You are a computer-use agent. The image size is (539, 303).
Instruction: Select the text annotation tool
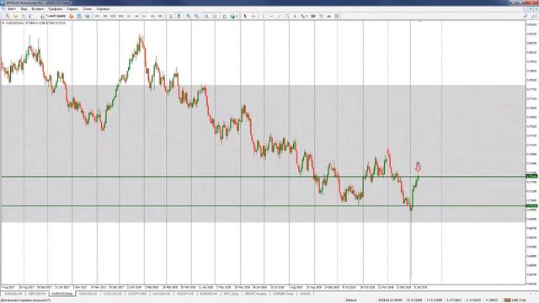(x=295, y=16)
